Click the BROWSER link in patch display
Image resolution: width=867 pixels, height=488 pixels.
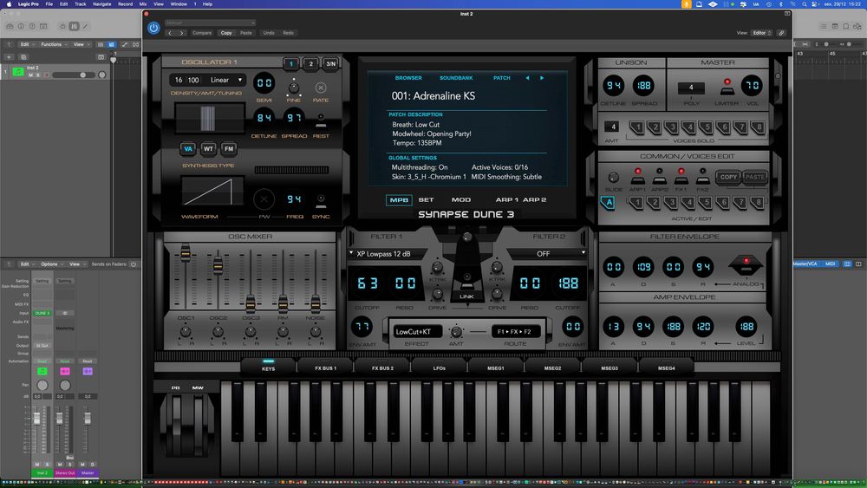click(x=408, y=78)
